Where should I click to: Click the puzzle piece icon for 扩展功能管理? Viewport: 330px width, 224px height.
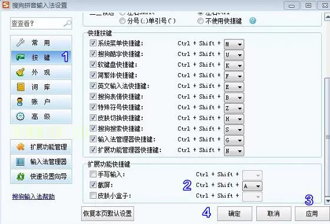click(21, 147)
